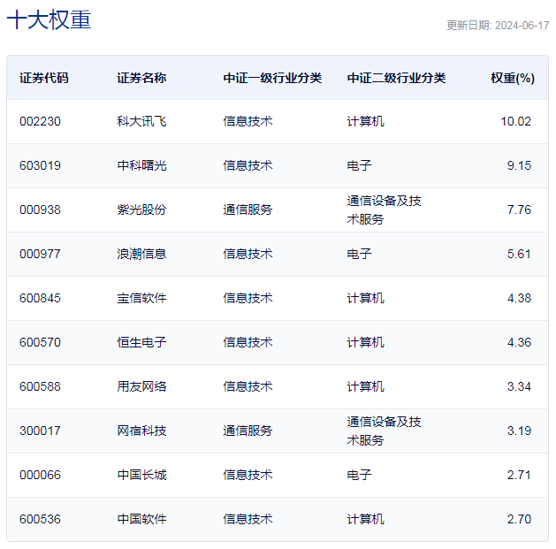The width and height of the screenshot is (556, 549).
Task: Click the 证券代码 column header
Action: (x=43, y=78)
